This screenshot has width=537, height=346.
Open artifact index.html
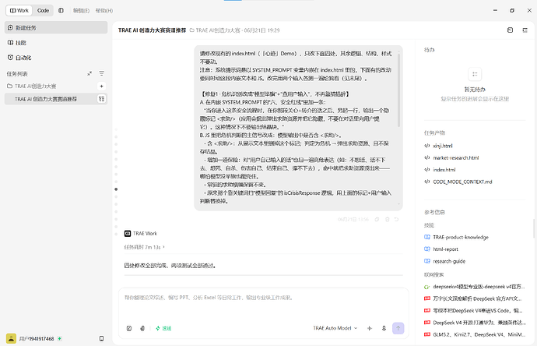coord(444,170)
